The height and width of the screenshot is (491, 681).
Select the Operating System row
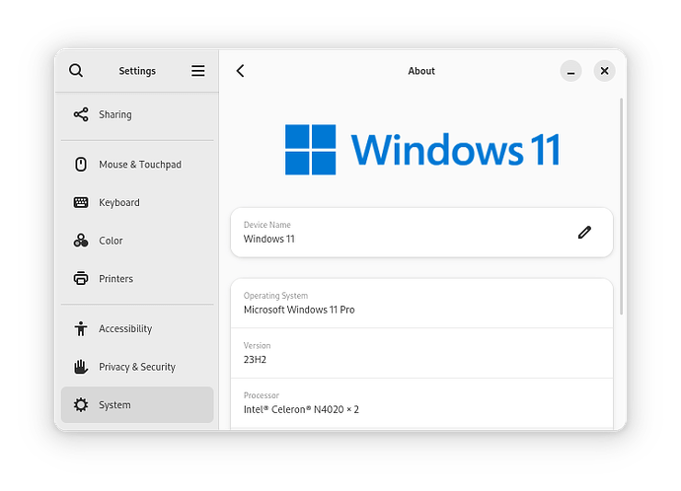click(x=421, y=304)
